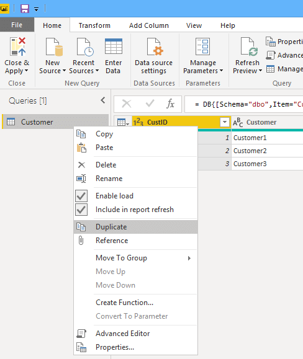Choose Create Function... from the context menu
Image resolution: width=303 pixels, height=359 pixels.
[x=136, y=303]
